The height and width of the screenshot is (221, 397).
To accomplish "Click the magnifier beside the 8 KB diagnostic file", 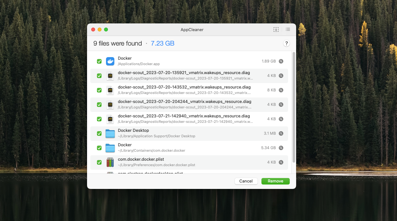I will [281, 90].
